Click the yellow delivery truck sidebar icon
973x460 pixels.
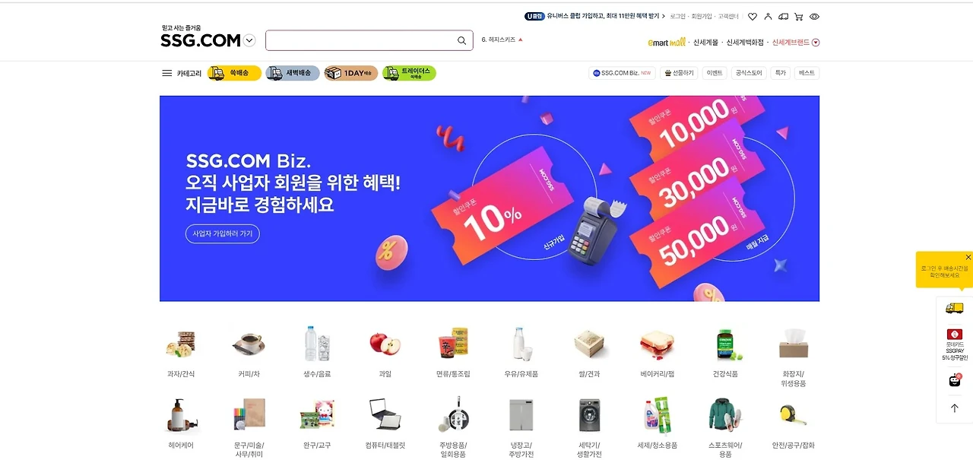pyautogui.click(x=954, y=308)
